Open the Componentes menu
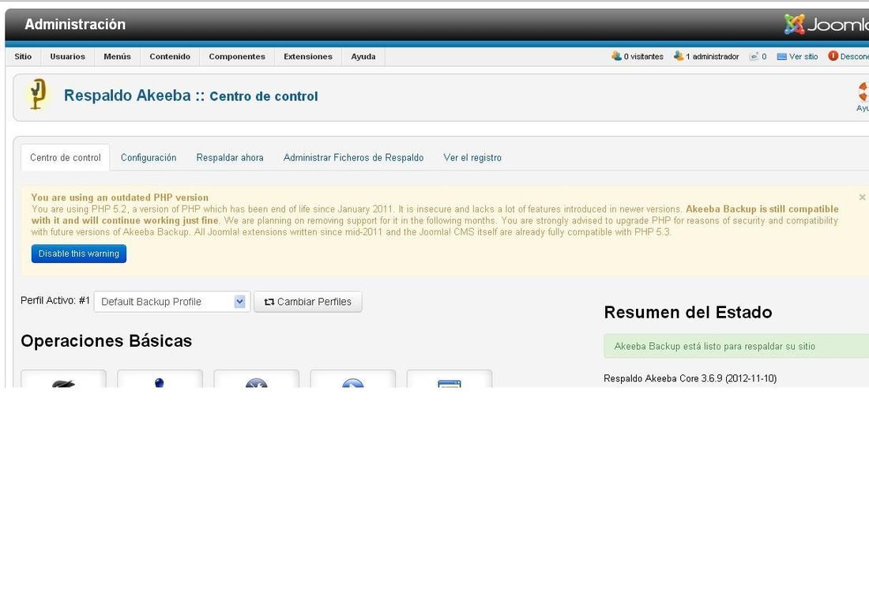 (237, 57)
